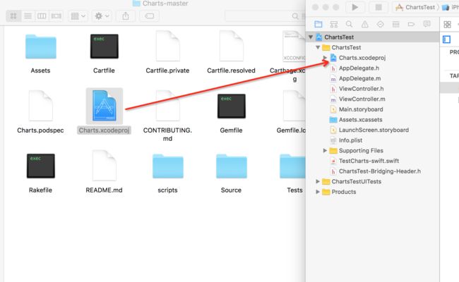This screenshot has height=282, width=459.
Task: Expand the ChartsTestUITests group
Action: pyautogui.click(x=318, y=181)
